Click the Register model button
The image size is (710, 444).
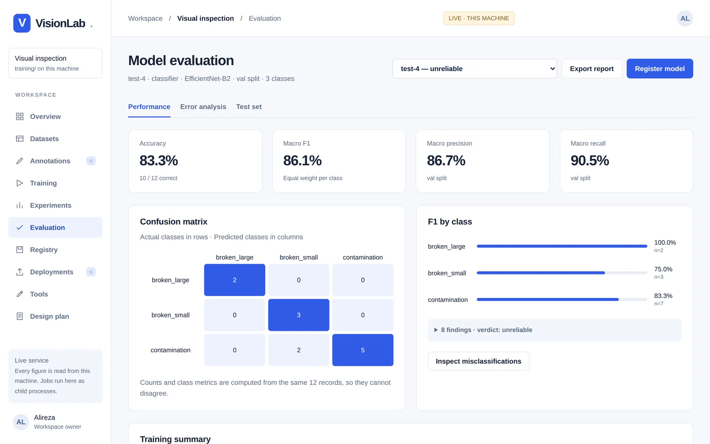pos(659,69)
